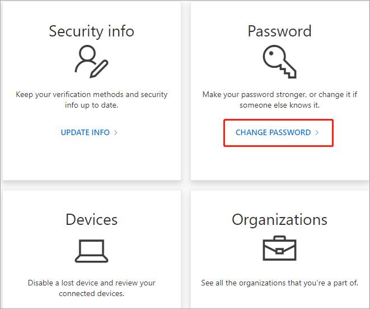The width and height of the screenshot is (370, 309).
Task: Click the 'See all the organizations' description
Action: point(280,283)
